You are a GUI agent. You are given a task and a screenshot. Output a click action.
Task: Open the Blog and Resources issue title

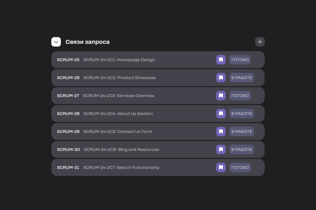pyautogui.click(x=121, y=149)
